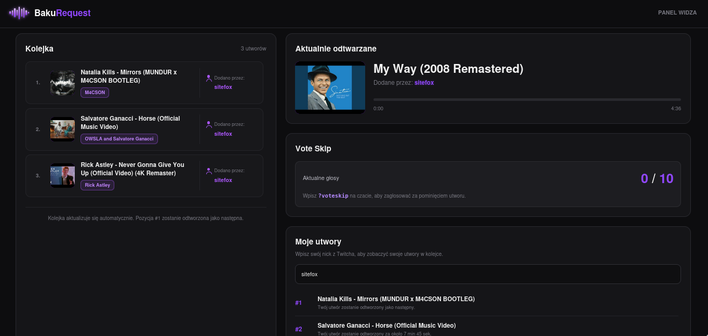
Task: Click sitefox in Rick Astley queue row
Action: point(223,180)
